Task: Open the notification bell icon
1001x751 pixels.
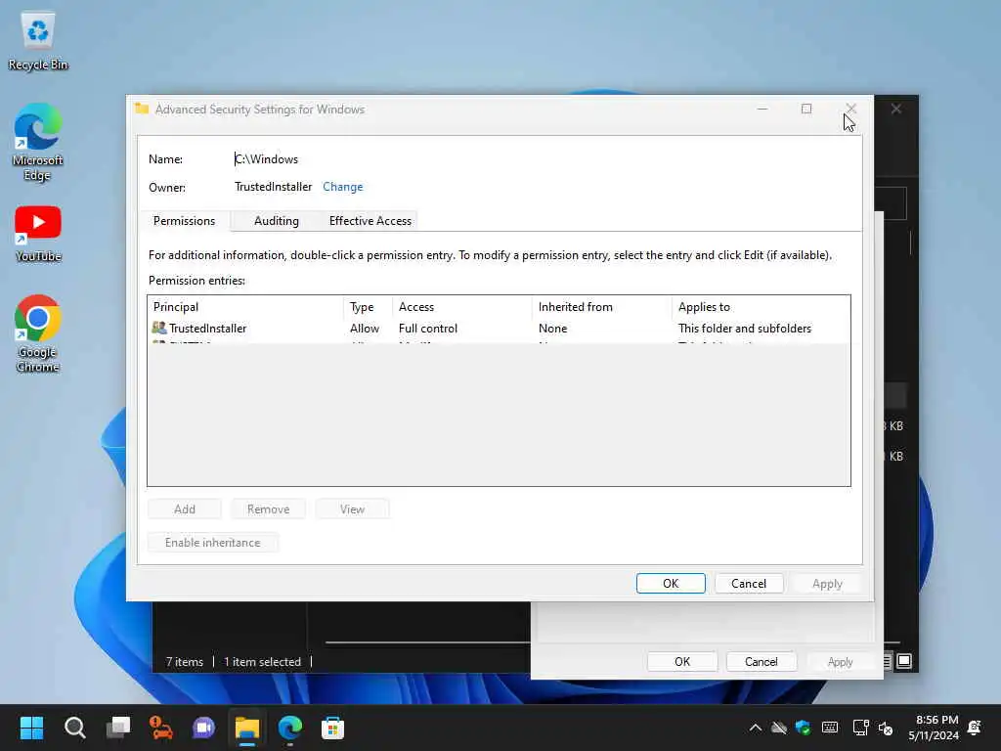Action: (975, 728)
